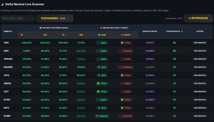Click the Lighter long badge in OPENAI row
Screen dimensions: 214x122
[x=102, y=59]
